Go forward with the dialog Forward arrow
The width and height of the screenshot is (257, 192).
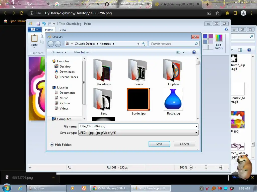(58, 44)
